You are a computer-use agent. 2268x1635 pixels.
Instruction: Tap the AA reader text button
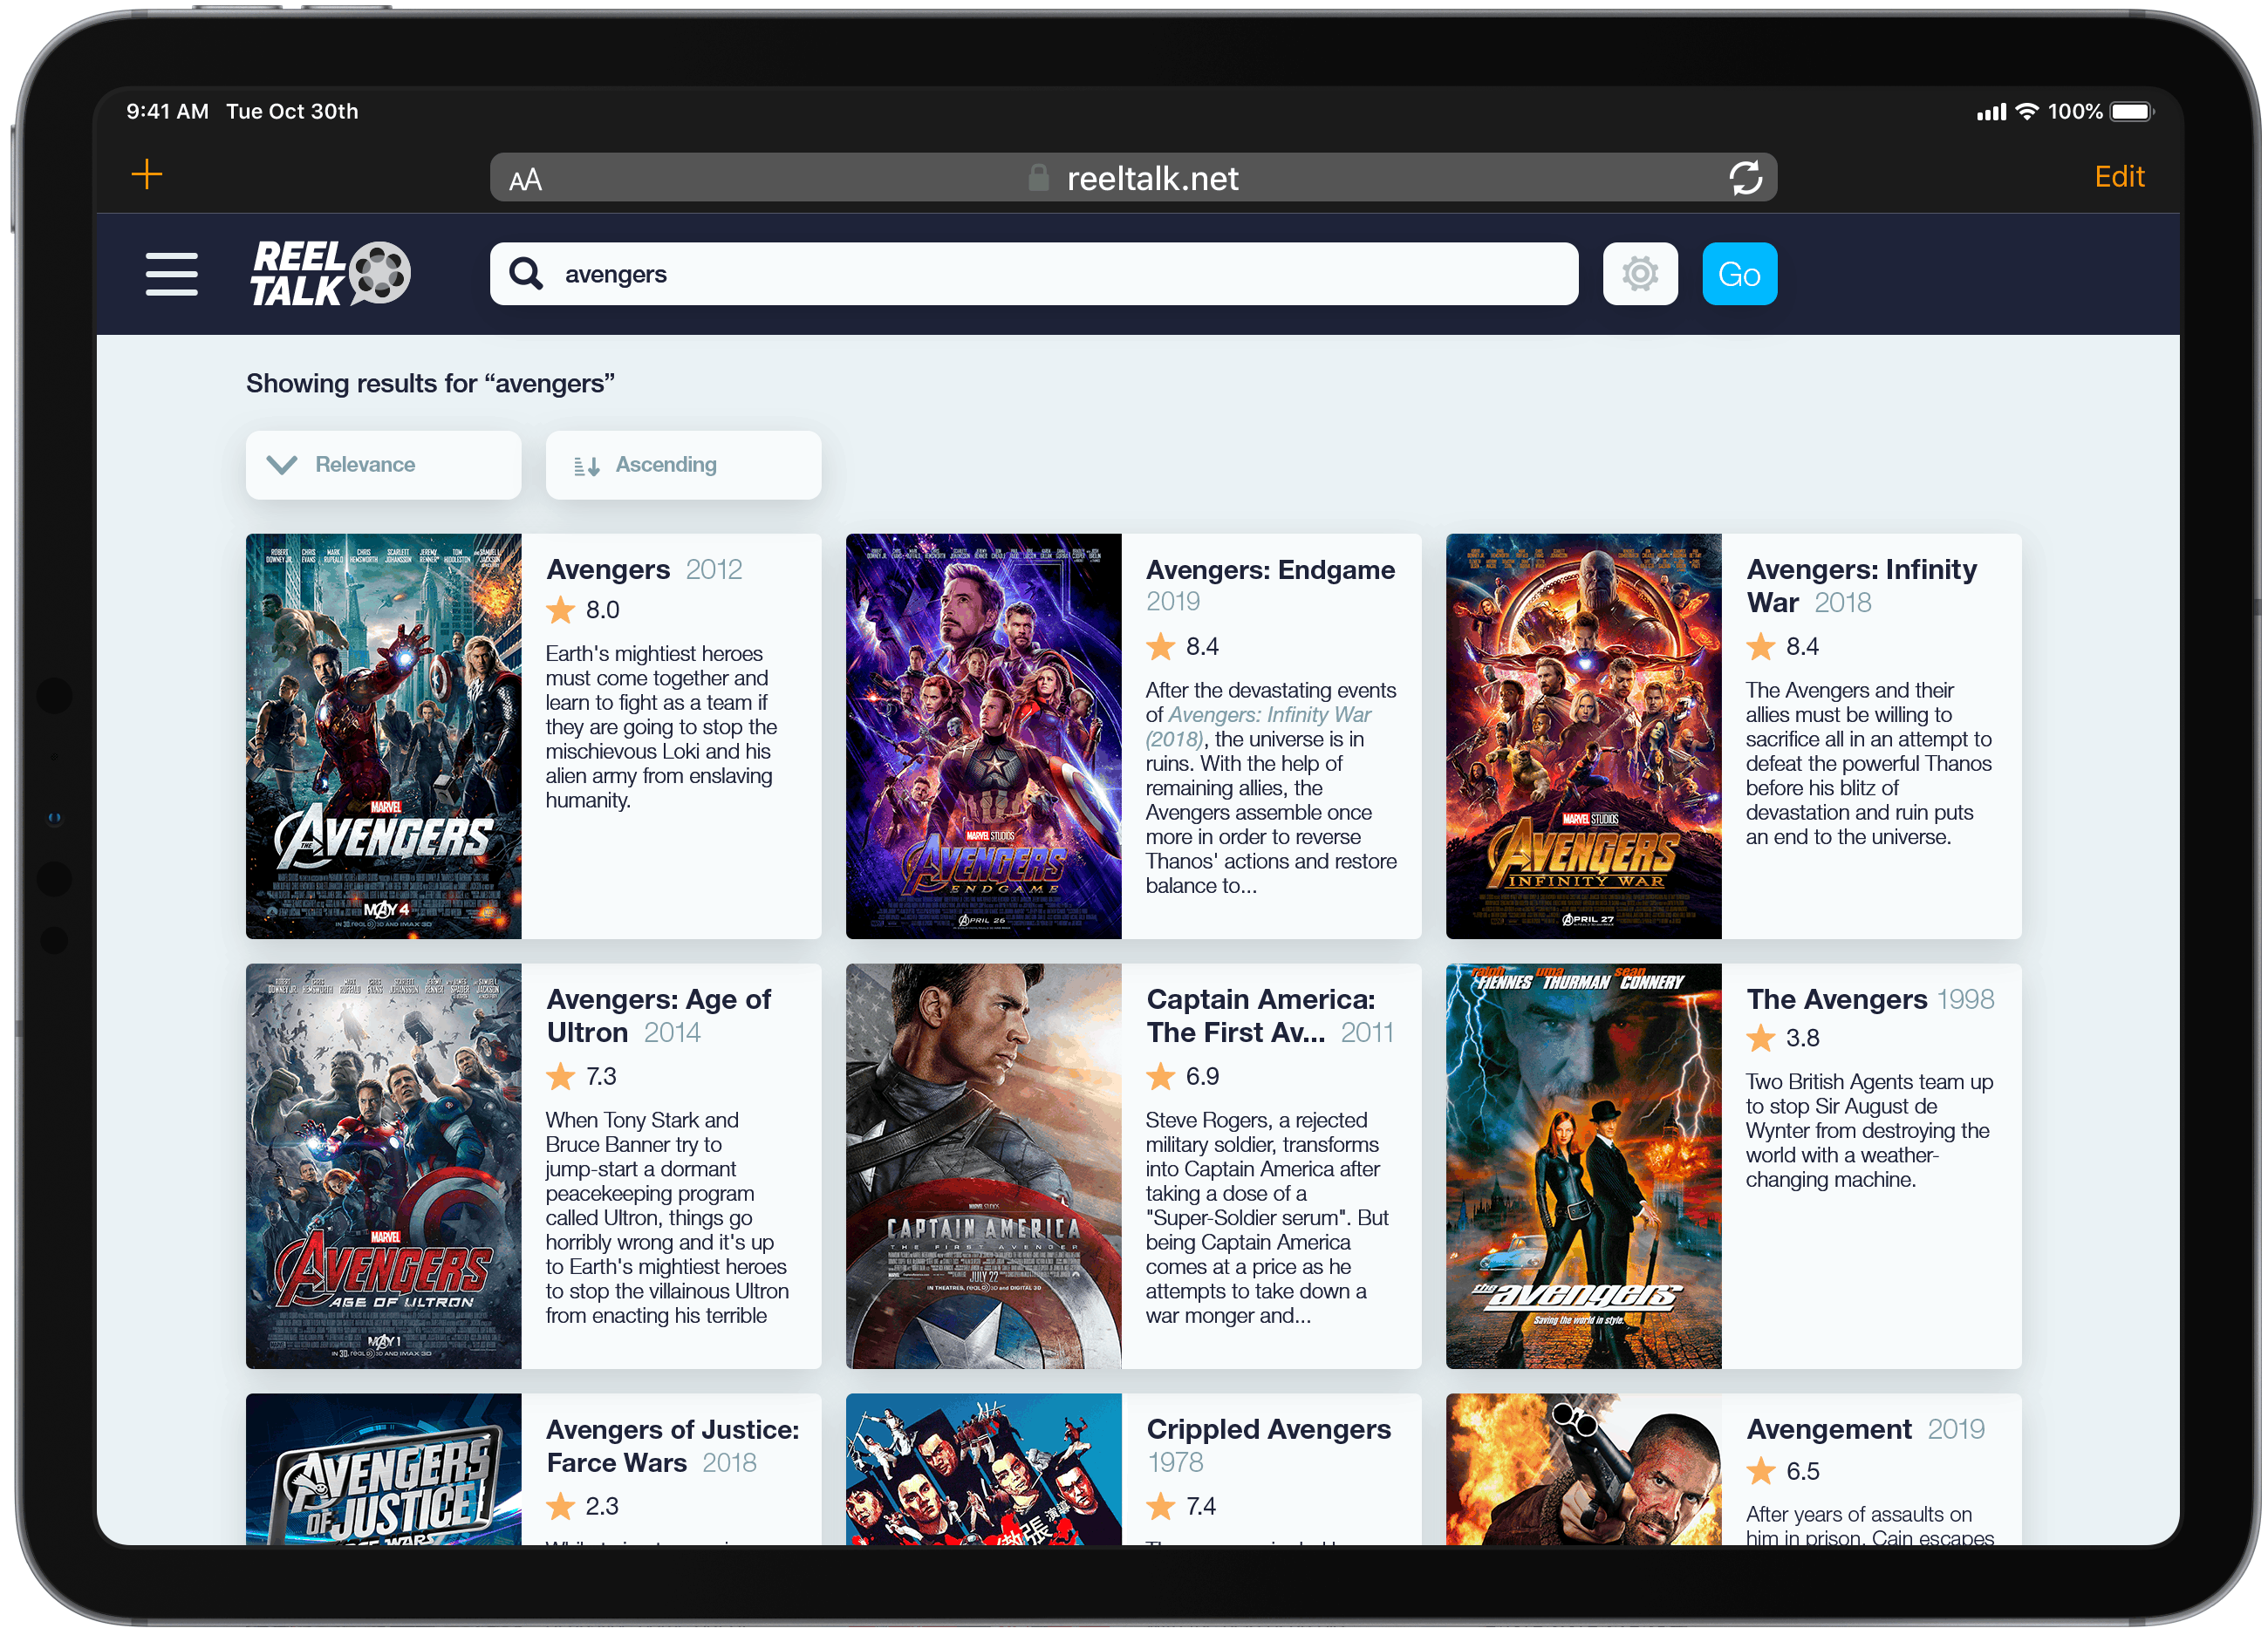(x=525, y=180)
